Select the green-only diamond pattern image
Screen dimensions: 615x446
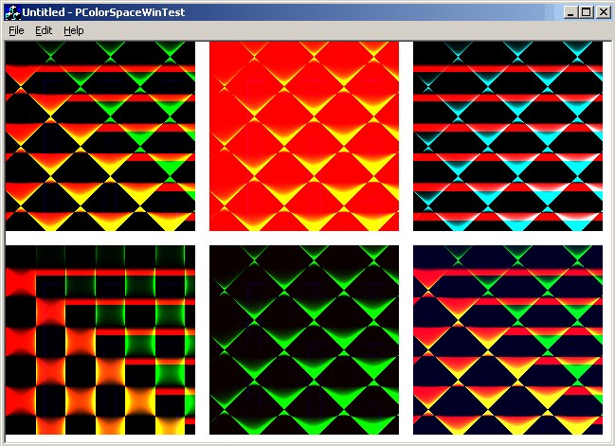[x=304, y=340]
